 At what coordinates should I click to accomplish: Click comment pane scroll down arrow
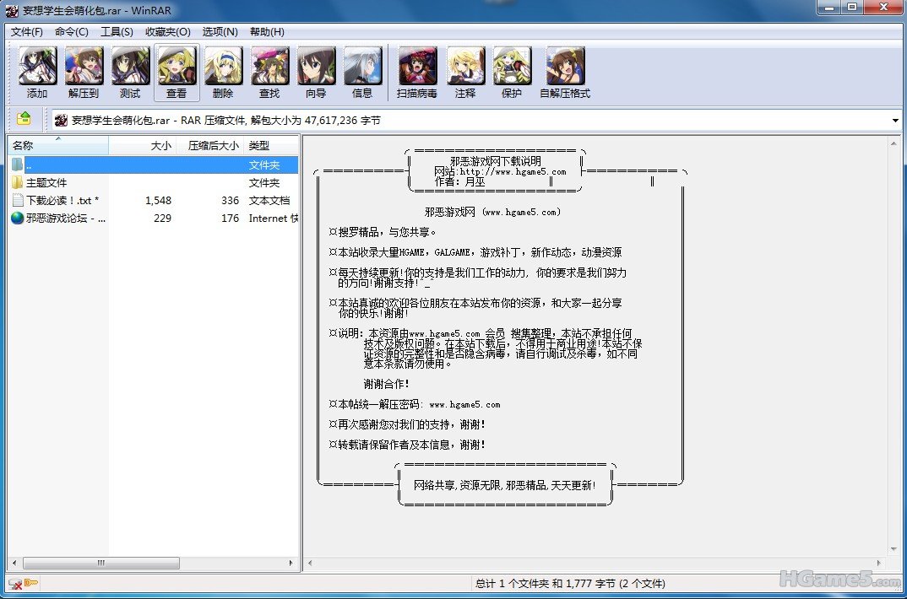(x=893, y=549)
